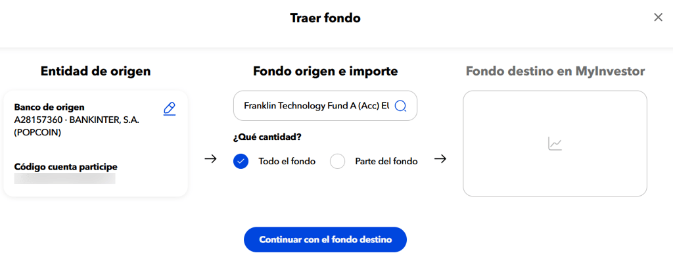673x276 pixels.
Task: Click the chart icon in destination fund card
Action: pos(555,144)
